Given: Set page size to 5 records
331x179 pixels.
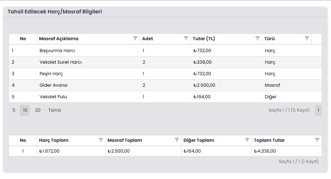Looking at the screenshot, I should (x=14, y=110).
